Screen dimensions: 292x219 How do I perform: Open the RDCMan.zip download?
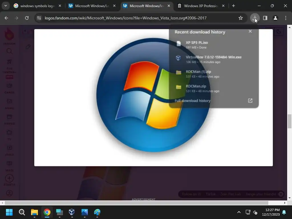tap(214, 88)
